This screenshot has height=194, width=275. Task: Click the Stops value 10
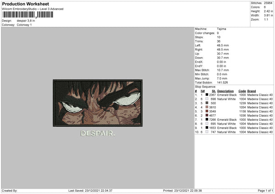pyautogui.click(x=219, y=37)
